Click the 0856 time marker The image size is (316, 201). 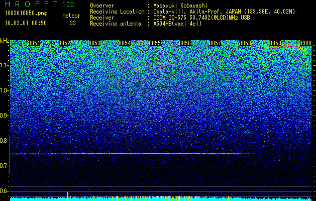point(185,43)
